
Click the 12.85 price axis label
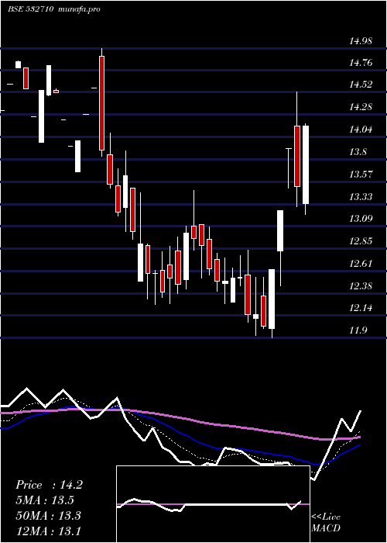[x=361, y=241]
